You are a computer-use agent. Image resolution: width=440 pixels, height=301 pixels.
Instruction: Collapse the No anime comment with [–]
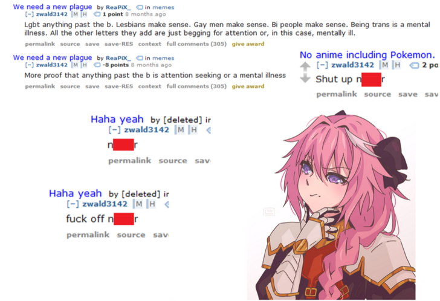322,65
